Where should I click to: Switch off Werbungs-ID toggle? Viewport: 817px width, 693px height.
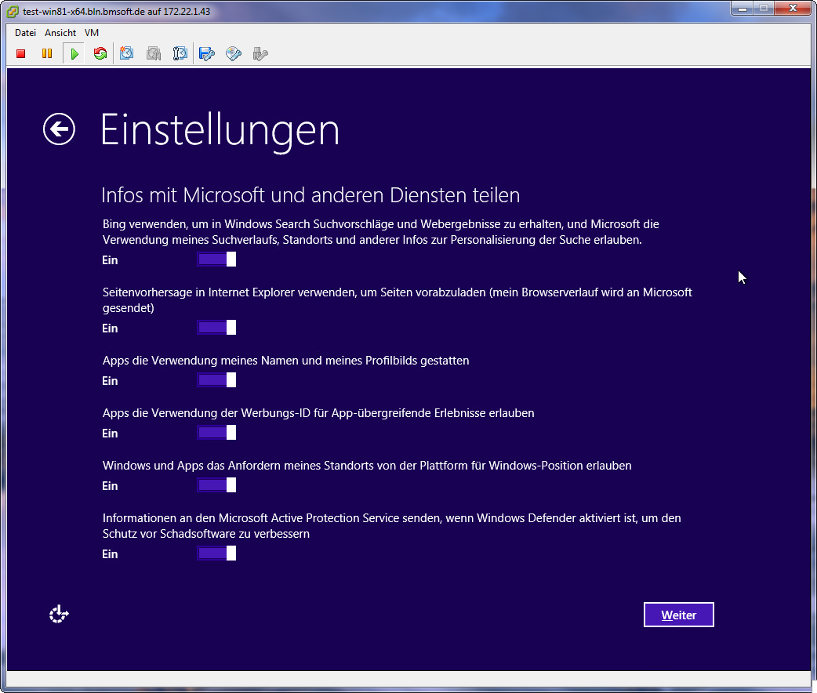[216, 433]
